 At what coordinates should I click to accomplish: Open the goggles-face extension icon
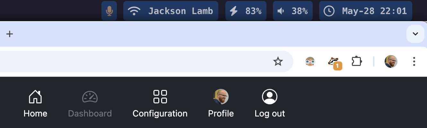pos(310,61)
